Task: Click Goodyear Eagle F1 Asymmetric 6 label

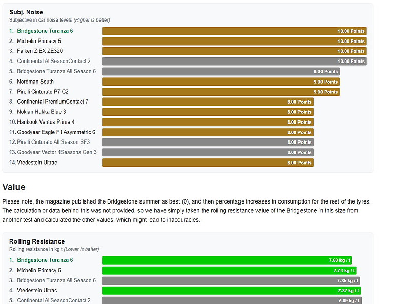Action: coord(56,132)
